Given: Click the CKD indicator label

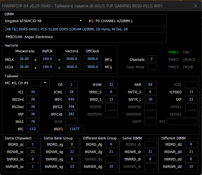Looking at the screenshot, I should click(186, 52).
